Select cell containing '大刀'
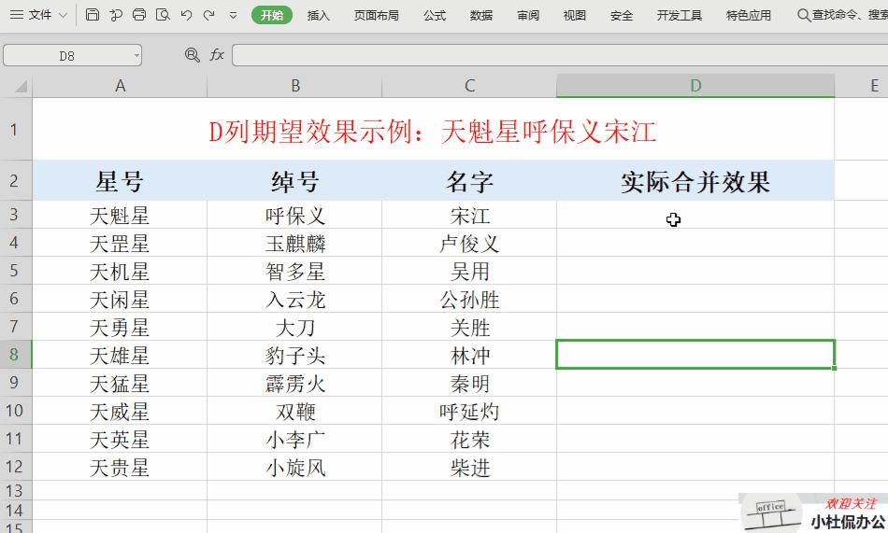Image resolution: width=888 pixels, height=533 pixels. pyautogui.click(x=294, y=327)
